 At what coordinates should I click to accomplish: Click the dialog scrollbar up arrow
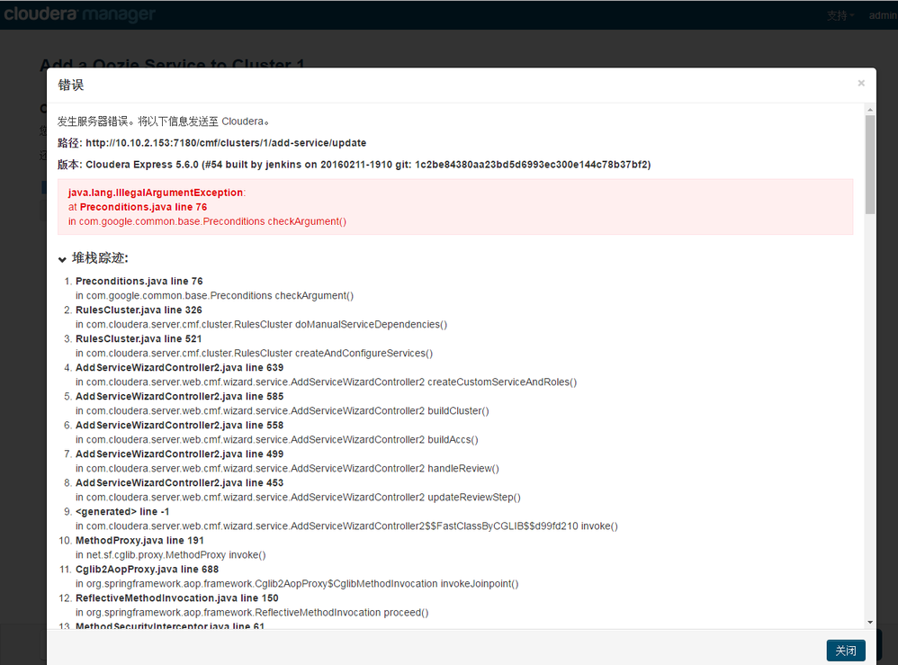[x=870, y=109]
